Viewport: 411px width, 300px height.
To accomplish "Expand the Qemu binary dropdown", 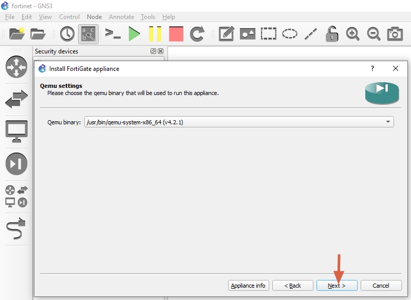I will [x=239, y=122].
